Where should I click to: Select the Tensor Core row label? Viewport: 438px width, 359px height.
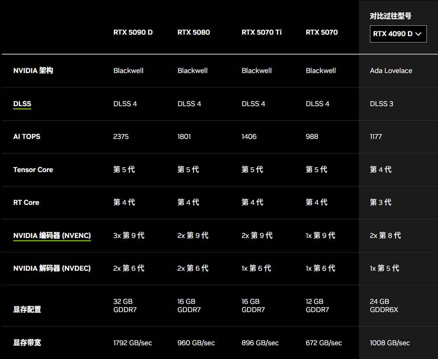[x=33, y=170]
